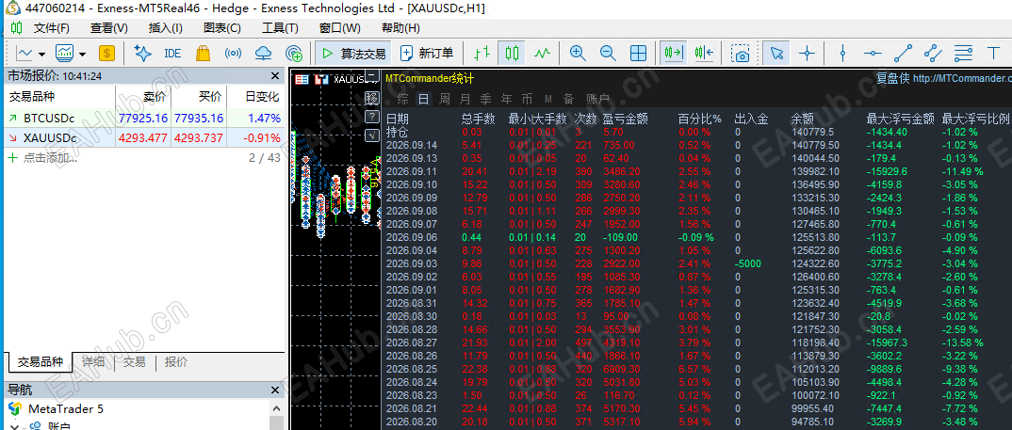Open the 插入(I) menu

coord(165,28)
